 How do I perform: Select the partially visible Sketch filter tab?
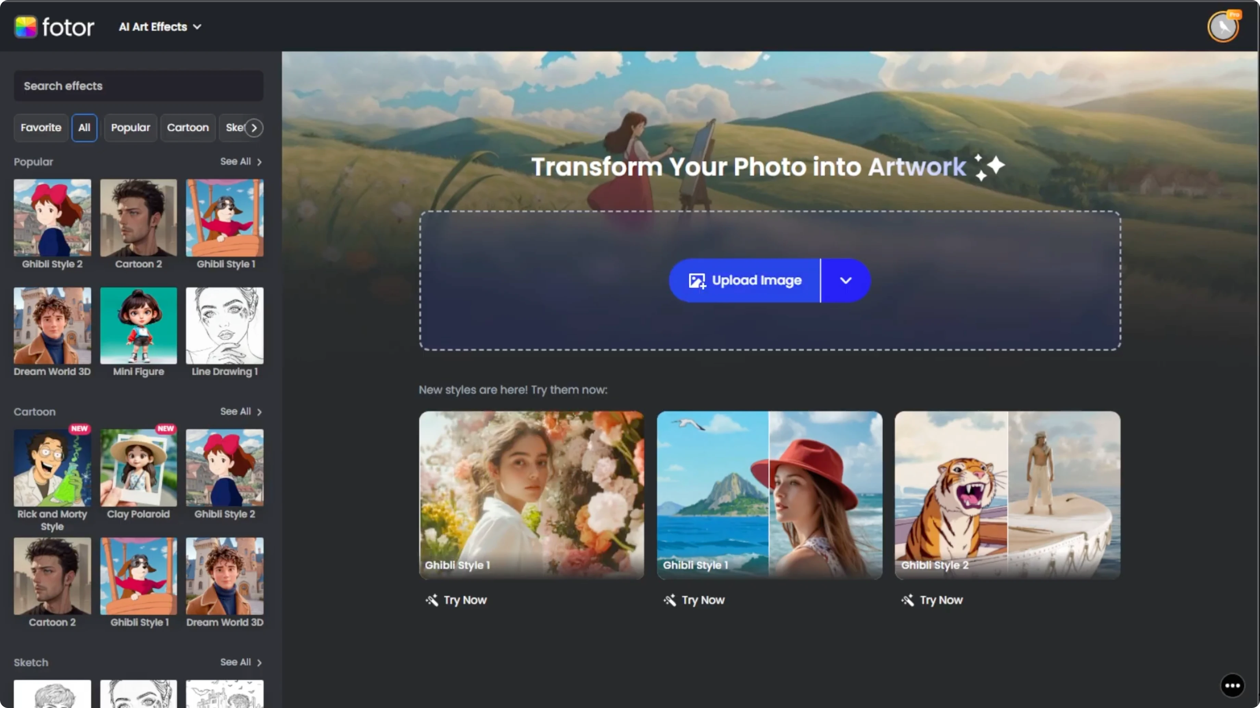pyautogui.click(x=233, y=128)
